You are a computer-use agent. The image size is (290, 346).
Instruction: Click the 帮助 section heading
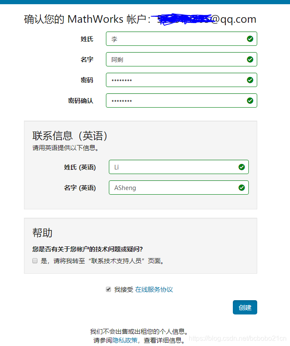[x=42, y=233]
